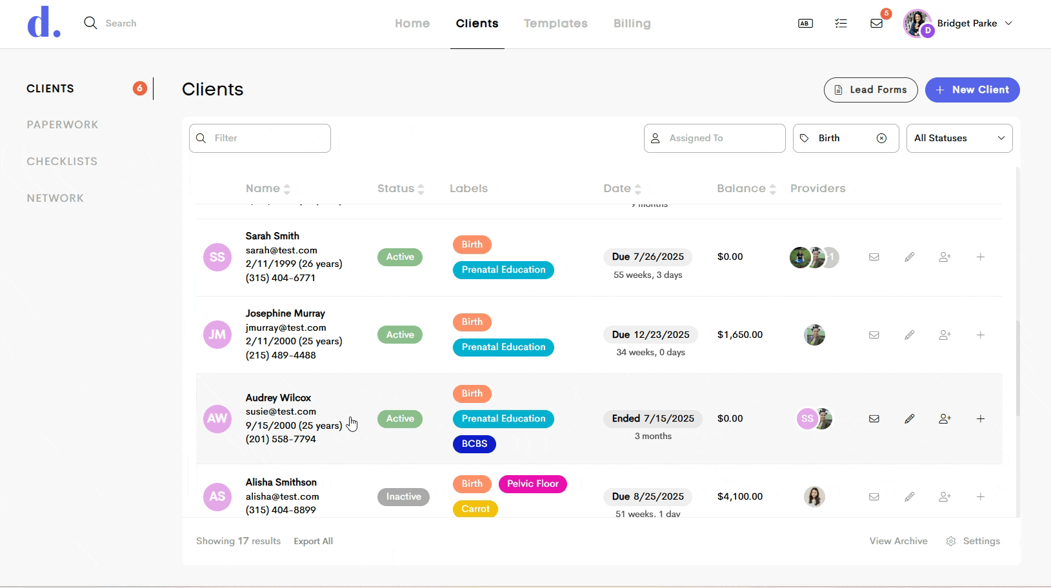1051x588 pixels.
Task: Click the plus icon for Josephine Murray
Action: pyautogui.click(x=981, y=335)
